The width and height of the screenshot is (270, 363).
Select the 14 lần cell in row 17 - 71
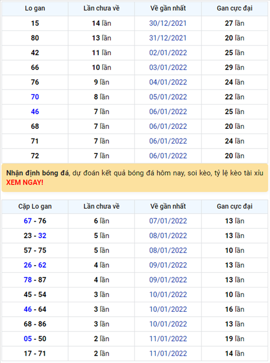pos(235,353)
